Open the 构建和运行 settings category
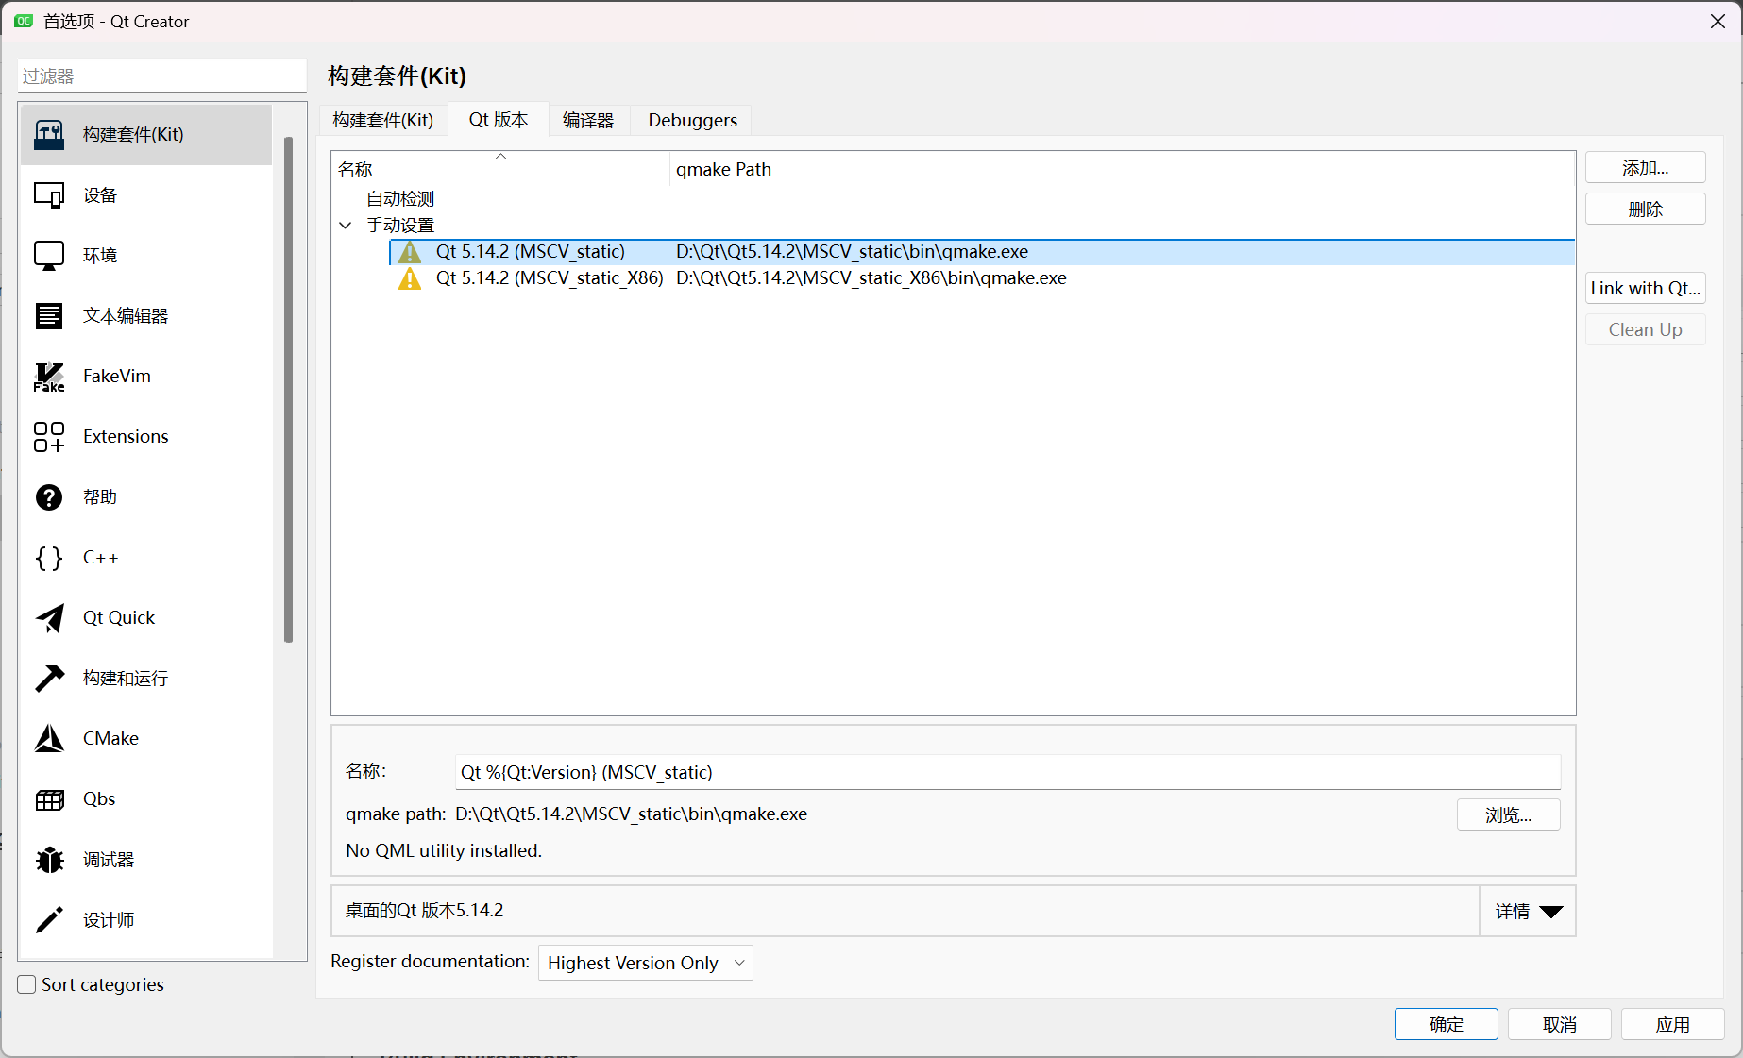 click(x=146, y=679)
